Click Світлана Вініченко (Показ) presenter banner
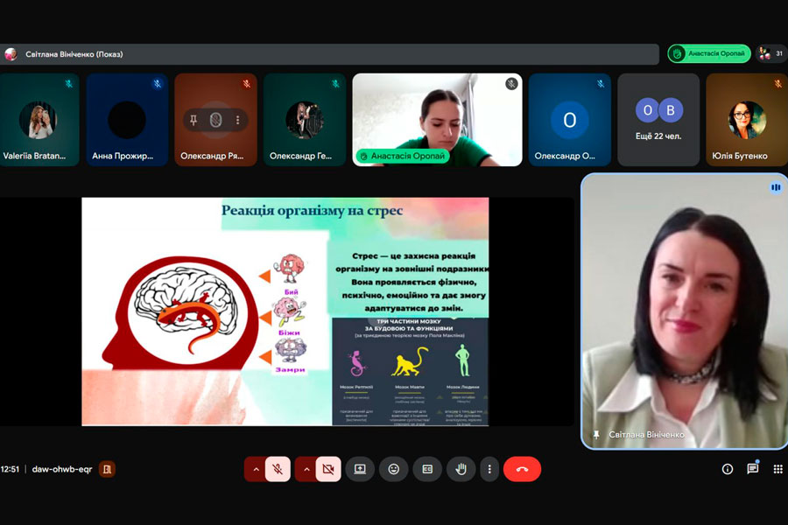Image resolution: width=788 pixels, height=525 pixels. click(x=329, y=54)
